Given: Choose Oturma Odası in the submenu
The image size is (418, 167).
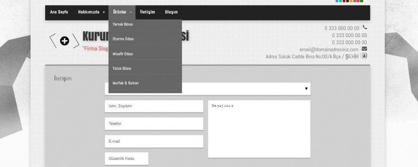Looking at the screenshot, I should (x=123, y=39).
